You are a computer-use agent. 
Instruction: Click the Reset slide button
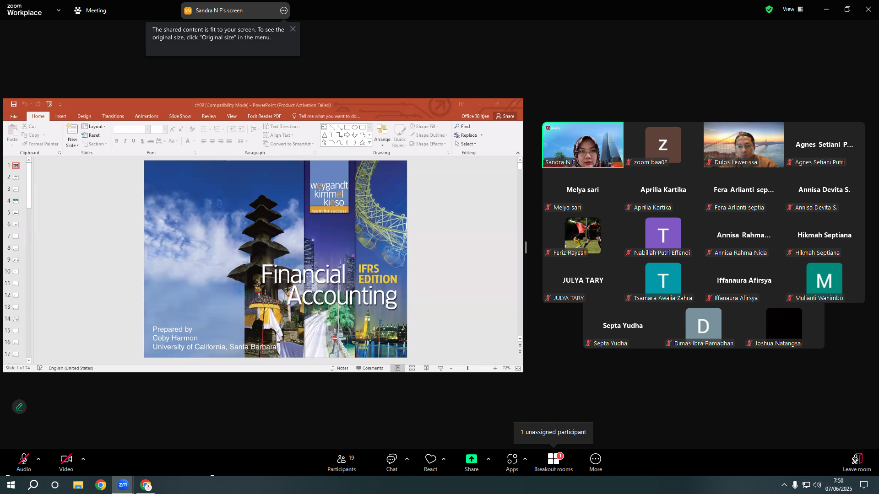[91, 135]
